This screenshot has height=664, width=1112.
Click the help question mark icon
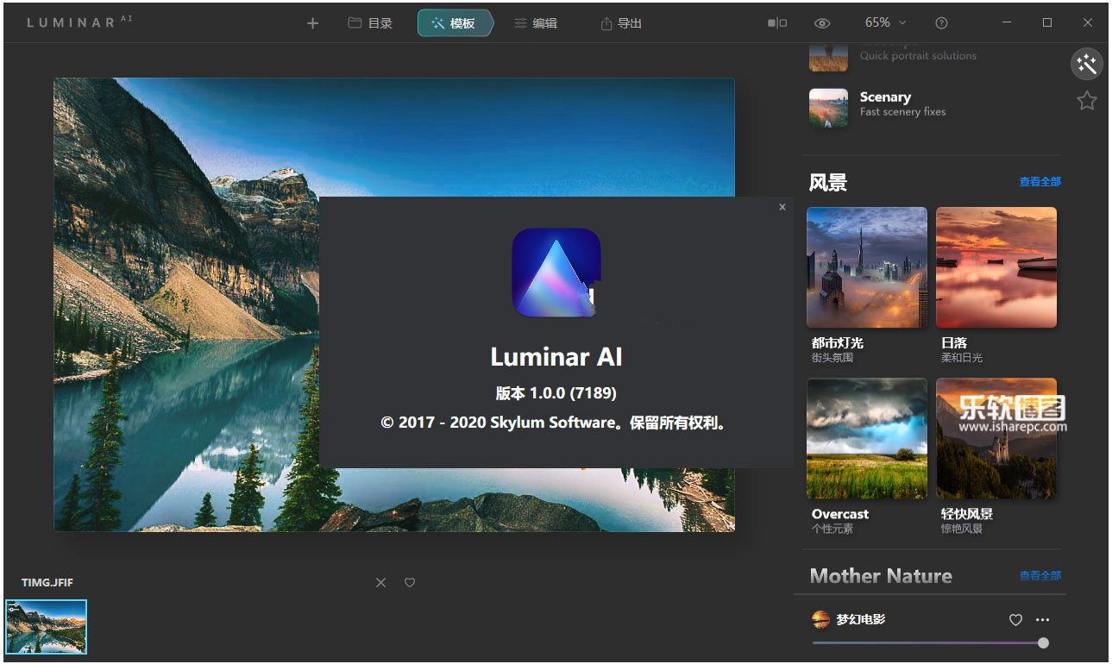coord(941,23)
